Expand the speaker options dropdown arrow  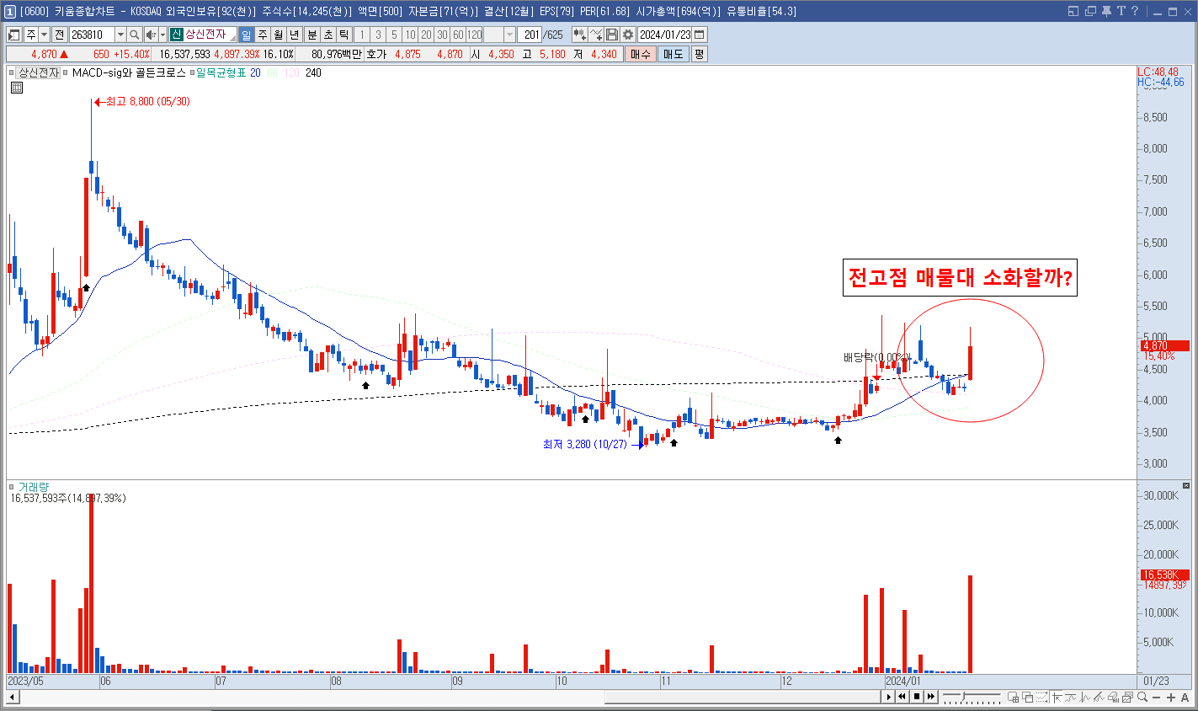(x=162, y=35)
